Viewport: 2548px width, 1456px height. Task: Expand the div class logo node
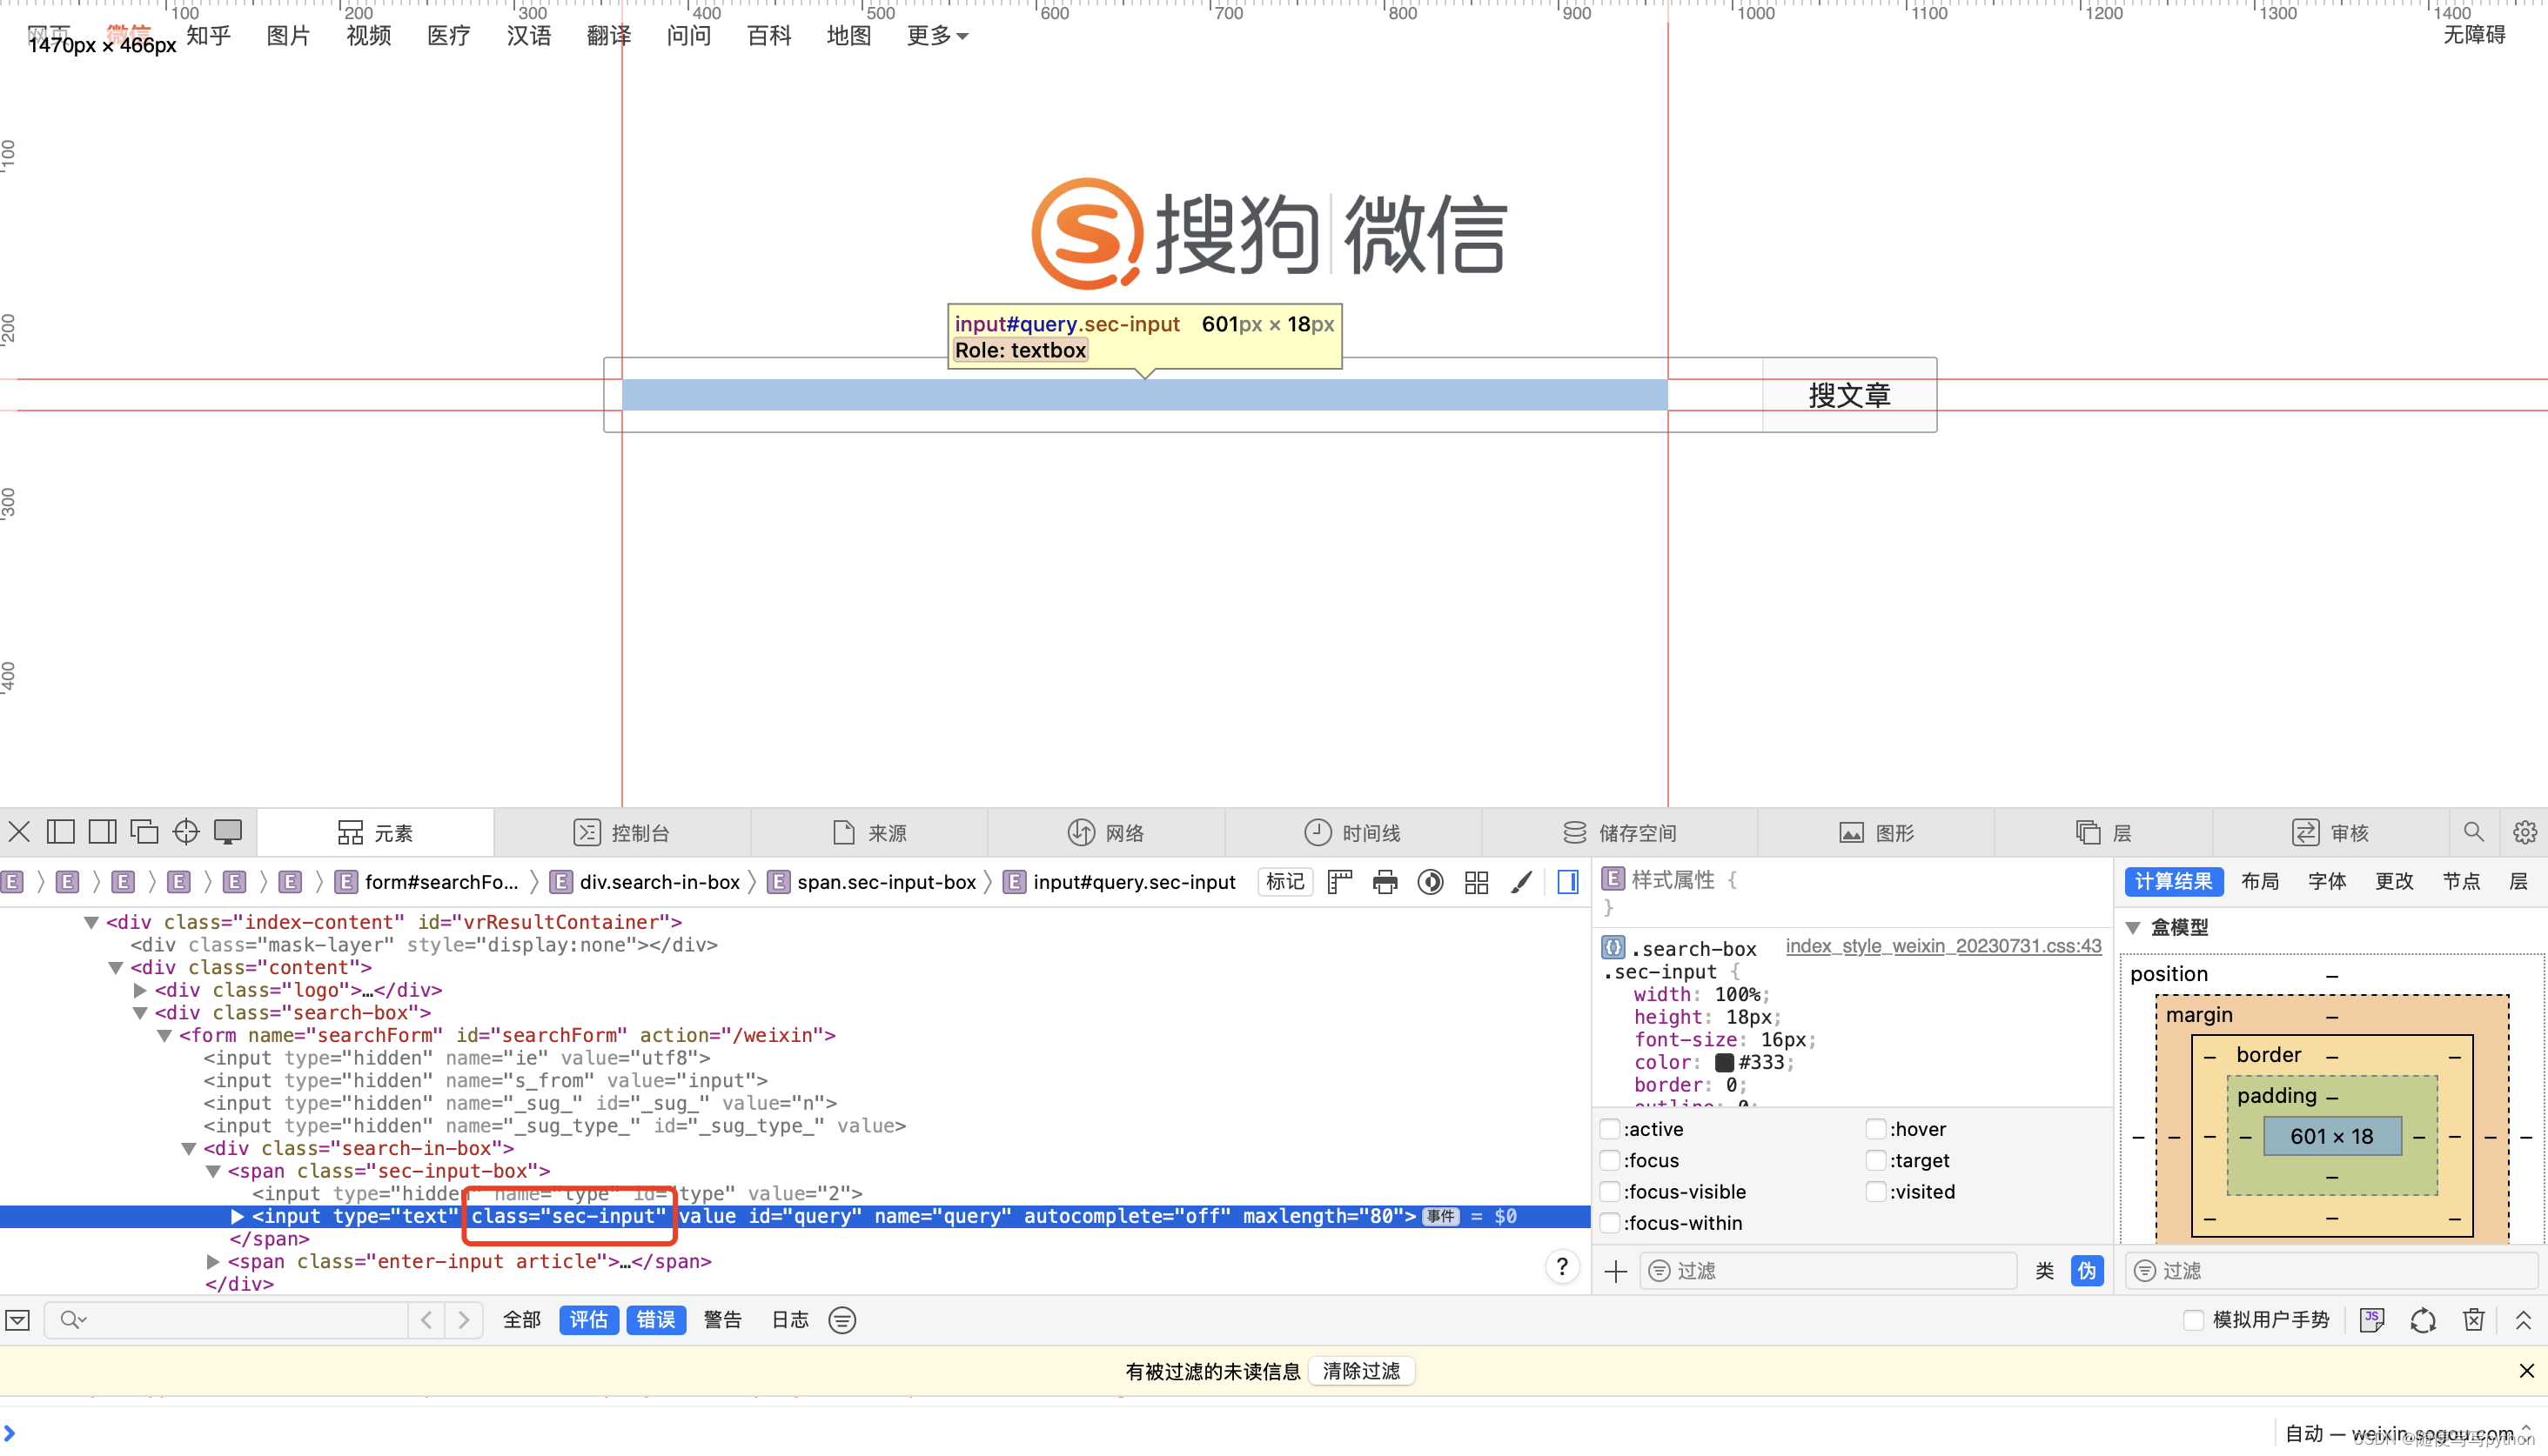(140, 990)
